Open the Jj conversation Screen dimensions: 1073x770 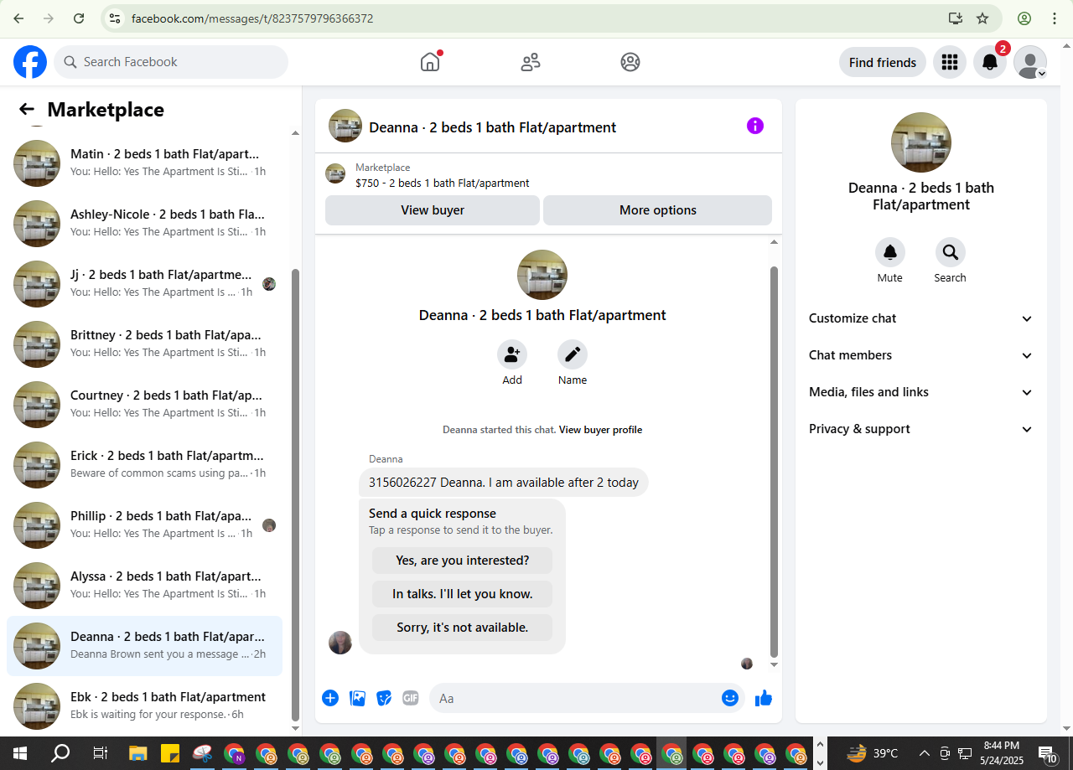pyautogui.click(x=144, y=284)
